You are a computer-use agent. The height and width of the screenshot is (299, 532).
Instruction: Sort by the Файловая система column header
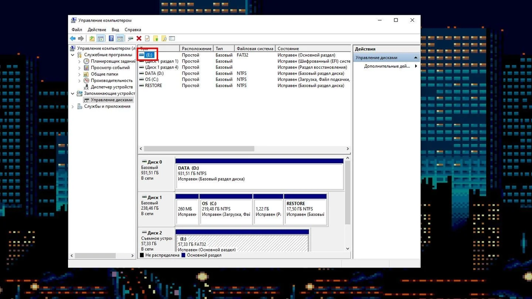click(x=255, y=49)
